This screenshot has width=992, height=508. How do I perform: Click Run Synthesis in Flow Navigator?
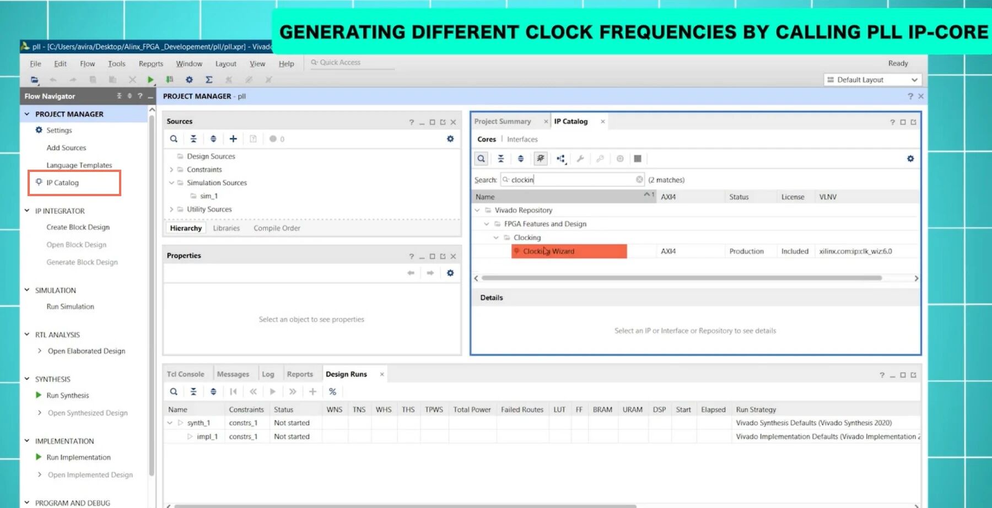click(x=67, y=396)
